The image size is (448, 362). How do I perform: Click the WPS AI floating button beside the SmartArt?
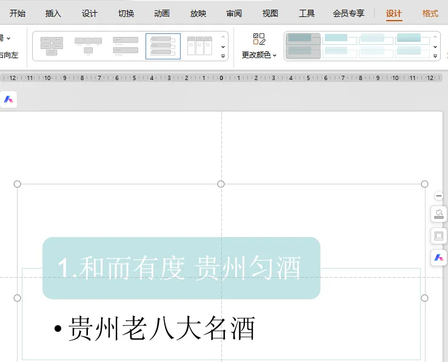tap(439, 258)
